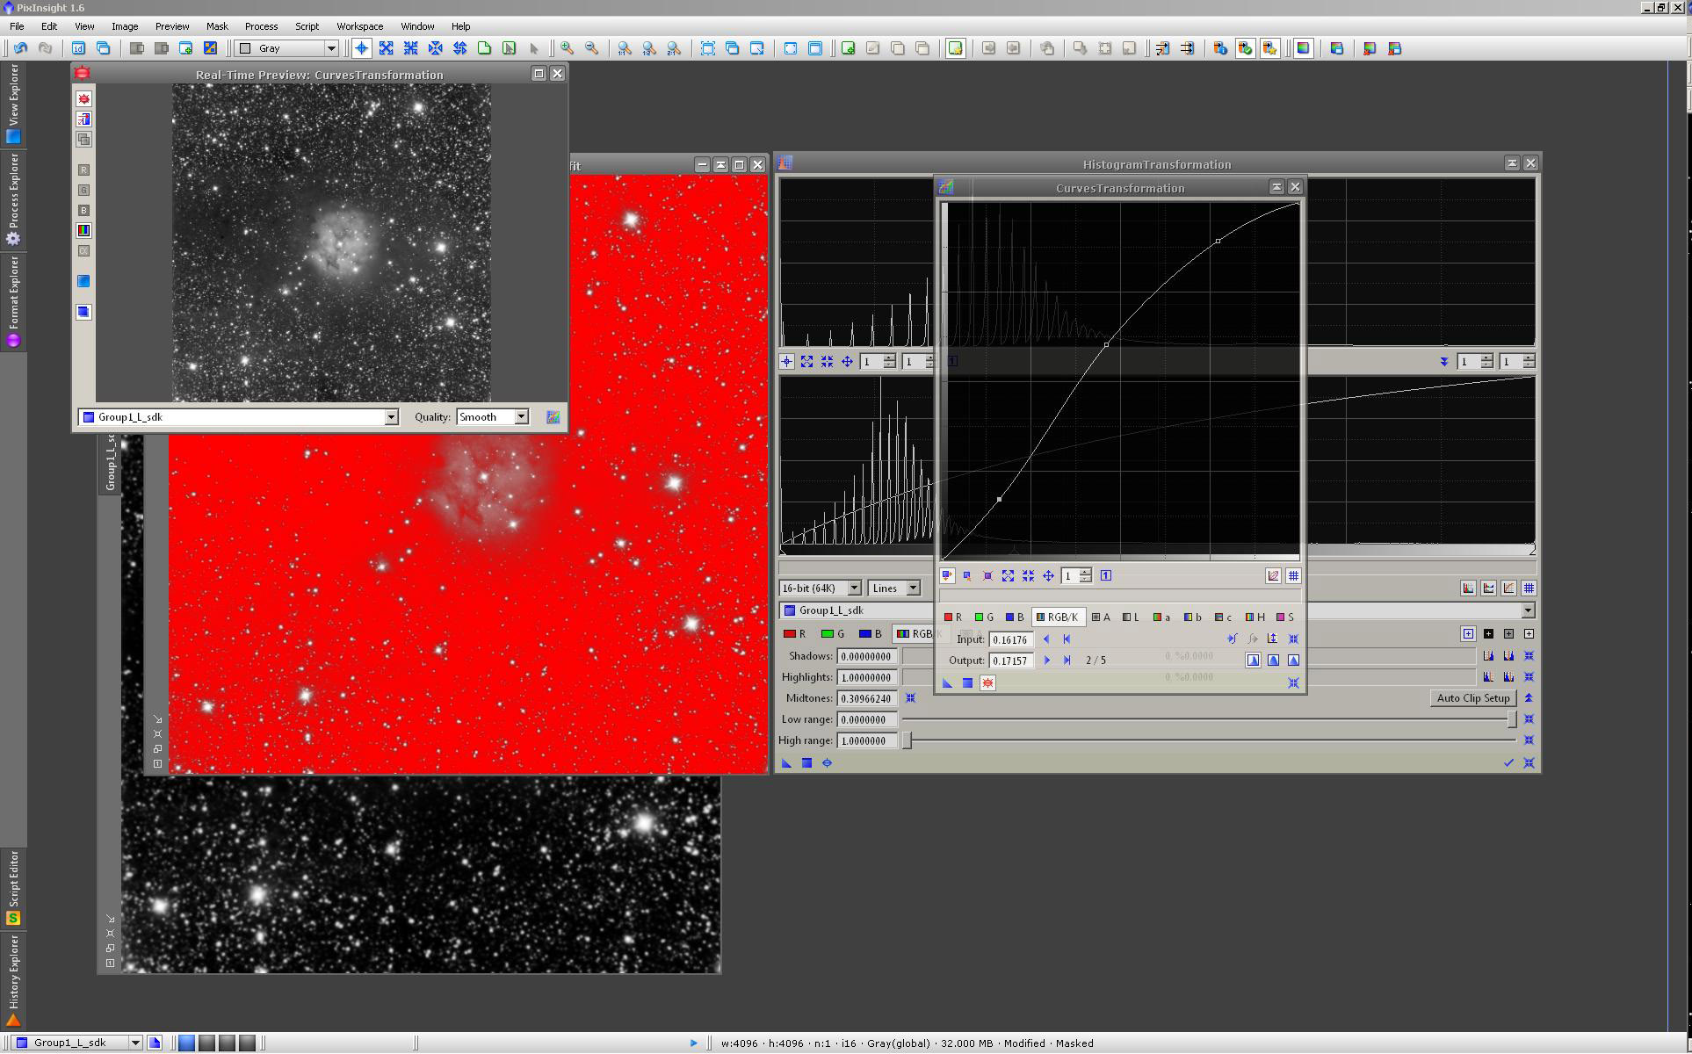This screenshot has height=1054, width=1692.
Task: Click the Zoom 1:1 magnifier icon
Action: click(625, 48)
